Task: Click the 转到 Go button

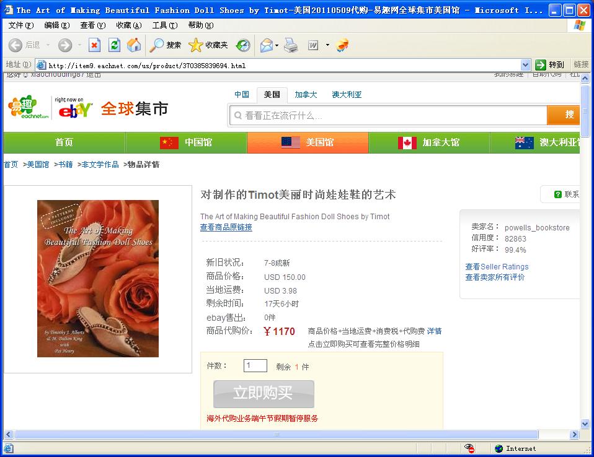Action: [551, 65]
